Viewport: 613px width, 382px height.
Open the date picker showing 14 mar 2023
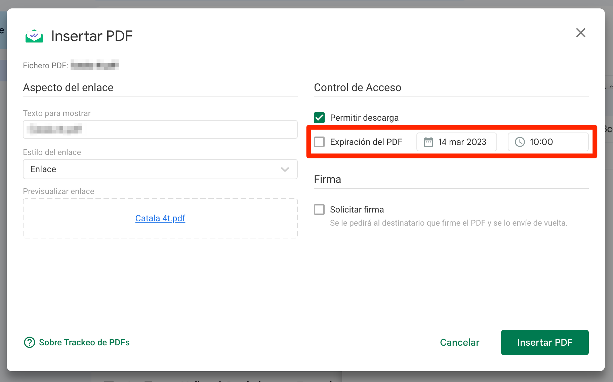coord(456,142)
